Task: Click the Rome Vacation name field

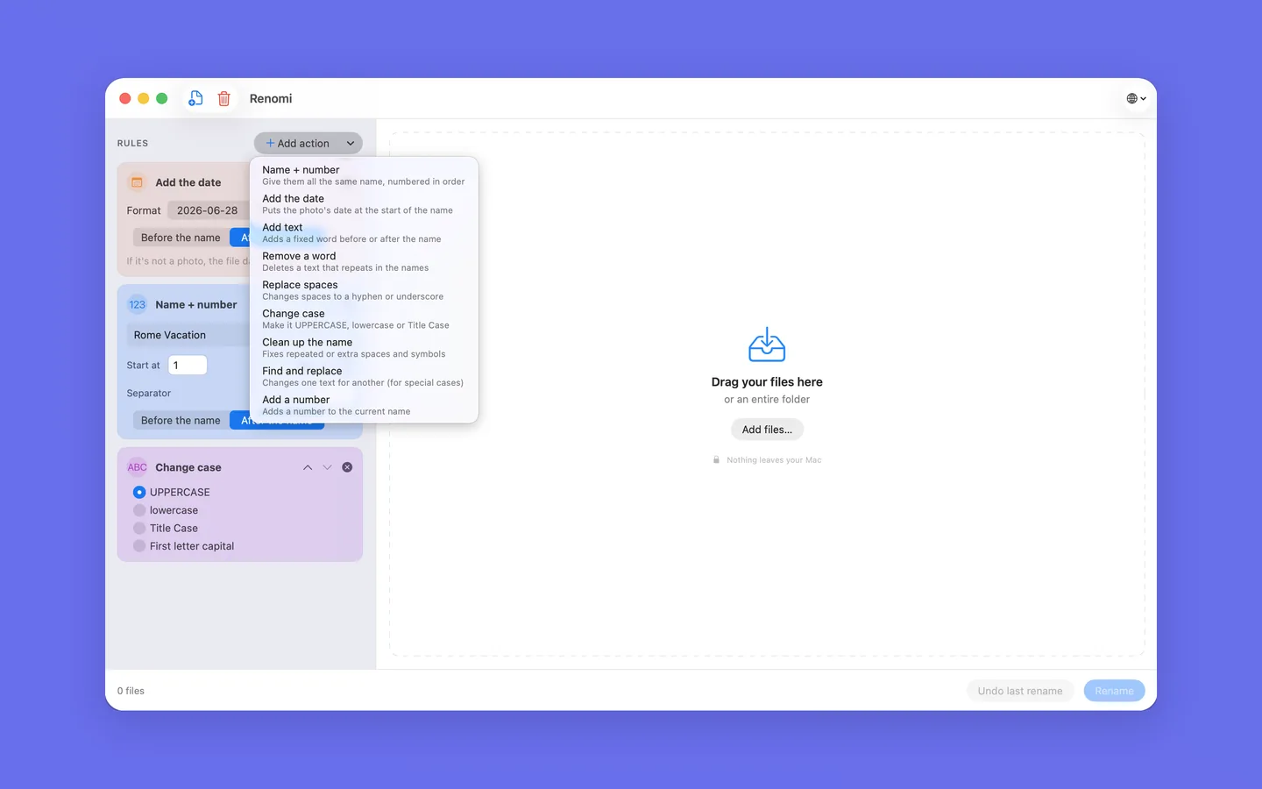Action: [188, 335]
